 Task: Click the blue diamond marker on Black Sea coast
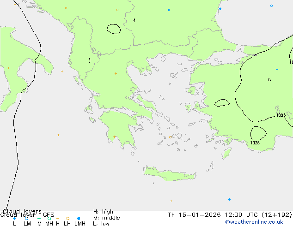[x=220, y=9]
